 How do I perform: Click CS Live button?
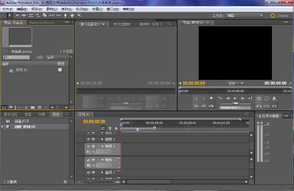279,16
